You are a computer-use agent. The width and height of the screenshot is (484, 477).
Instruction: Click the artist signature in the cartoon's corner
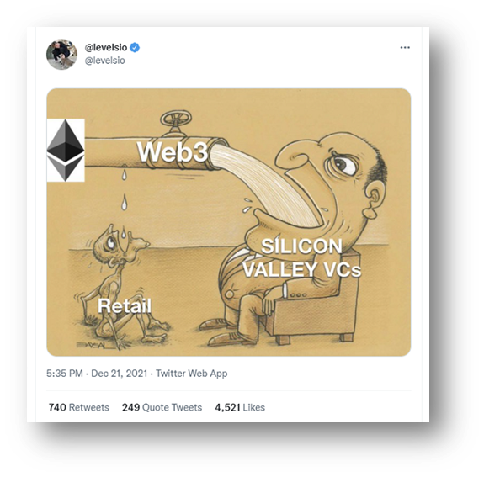coord(92,345)
